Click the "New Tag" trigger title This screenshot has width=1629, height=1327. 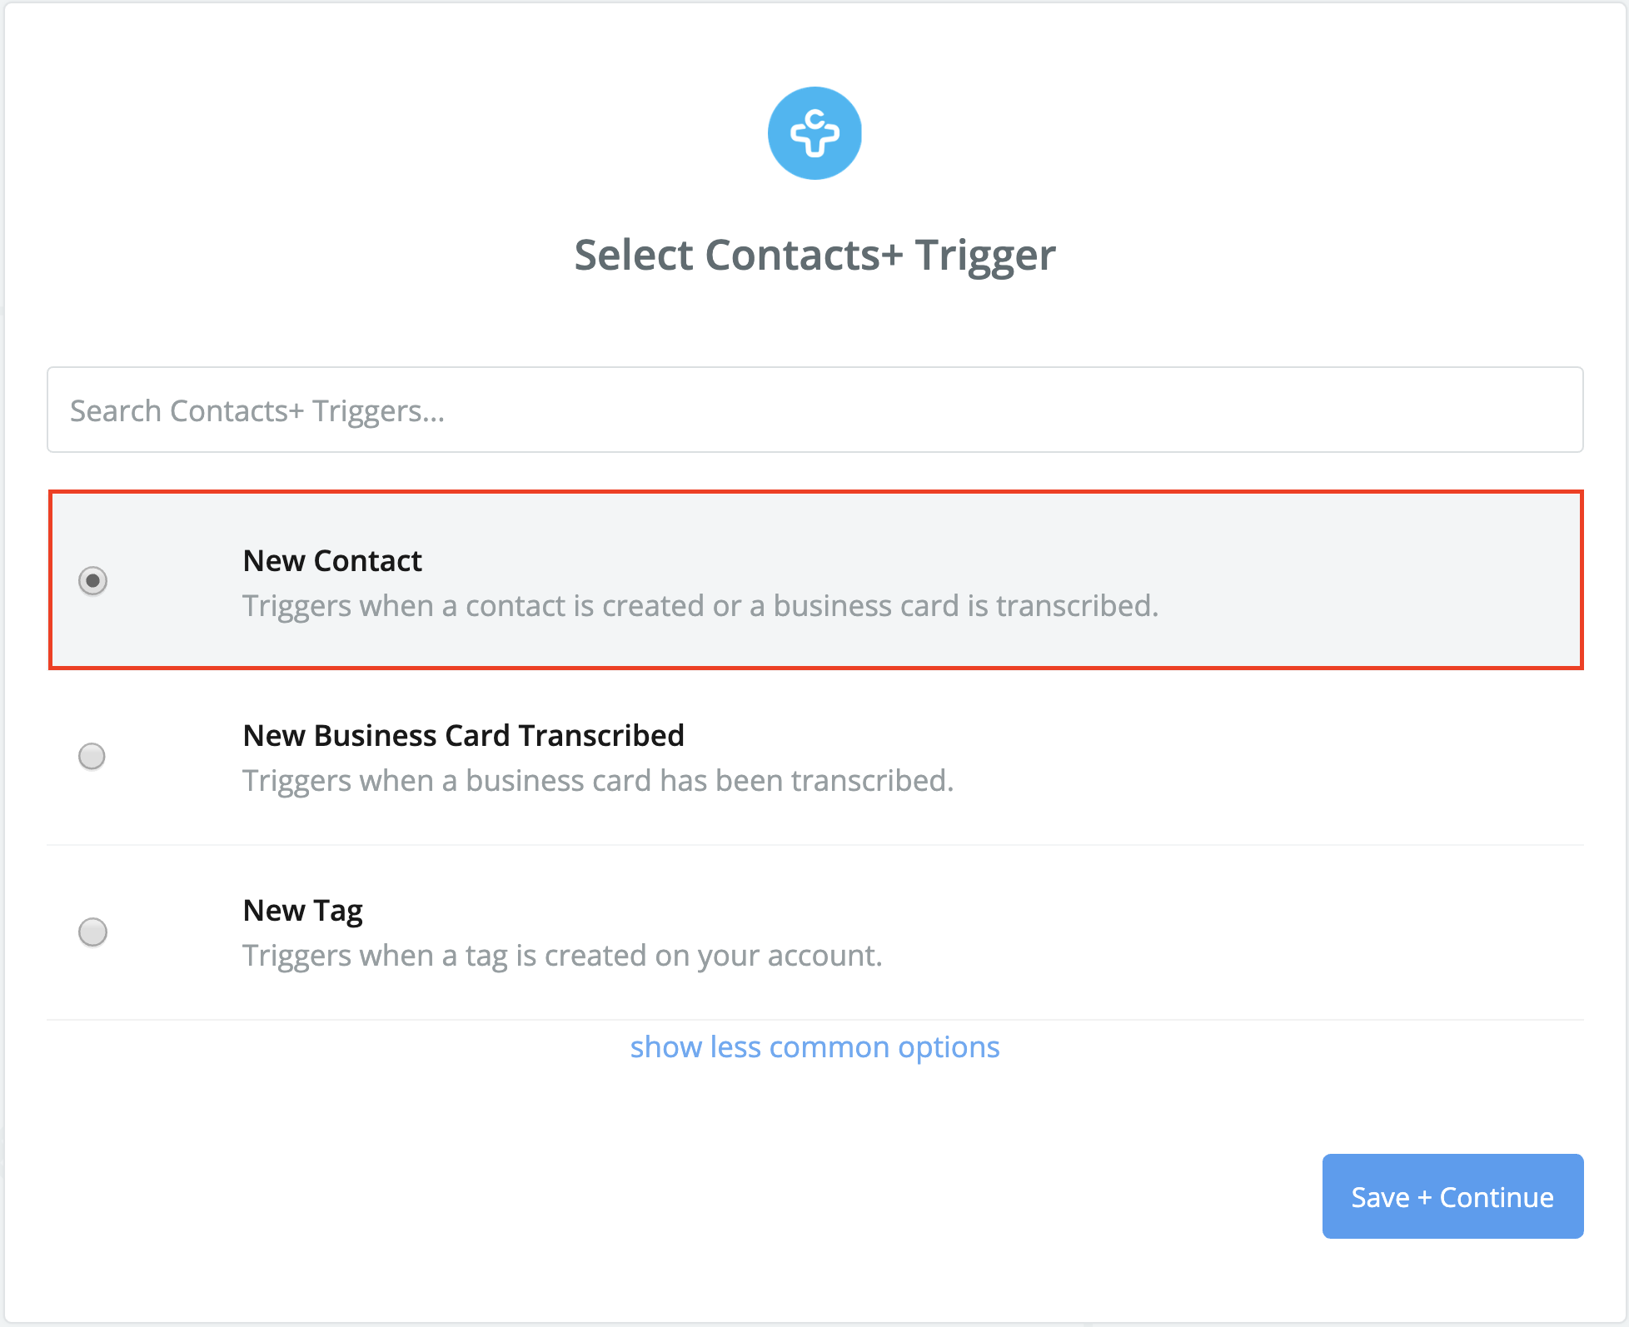tap(302, 911)
